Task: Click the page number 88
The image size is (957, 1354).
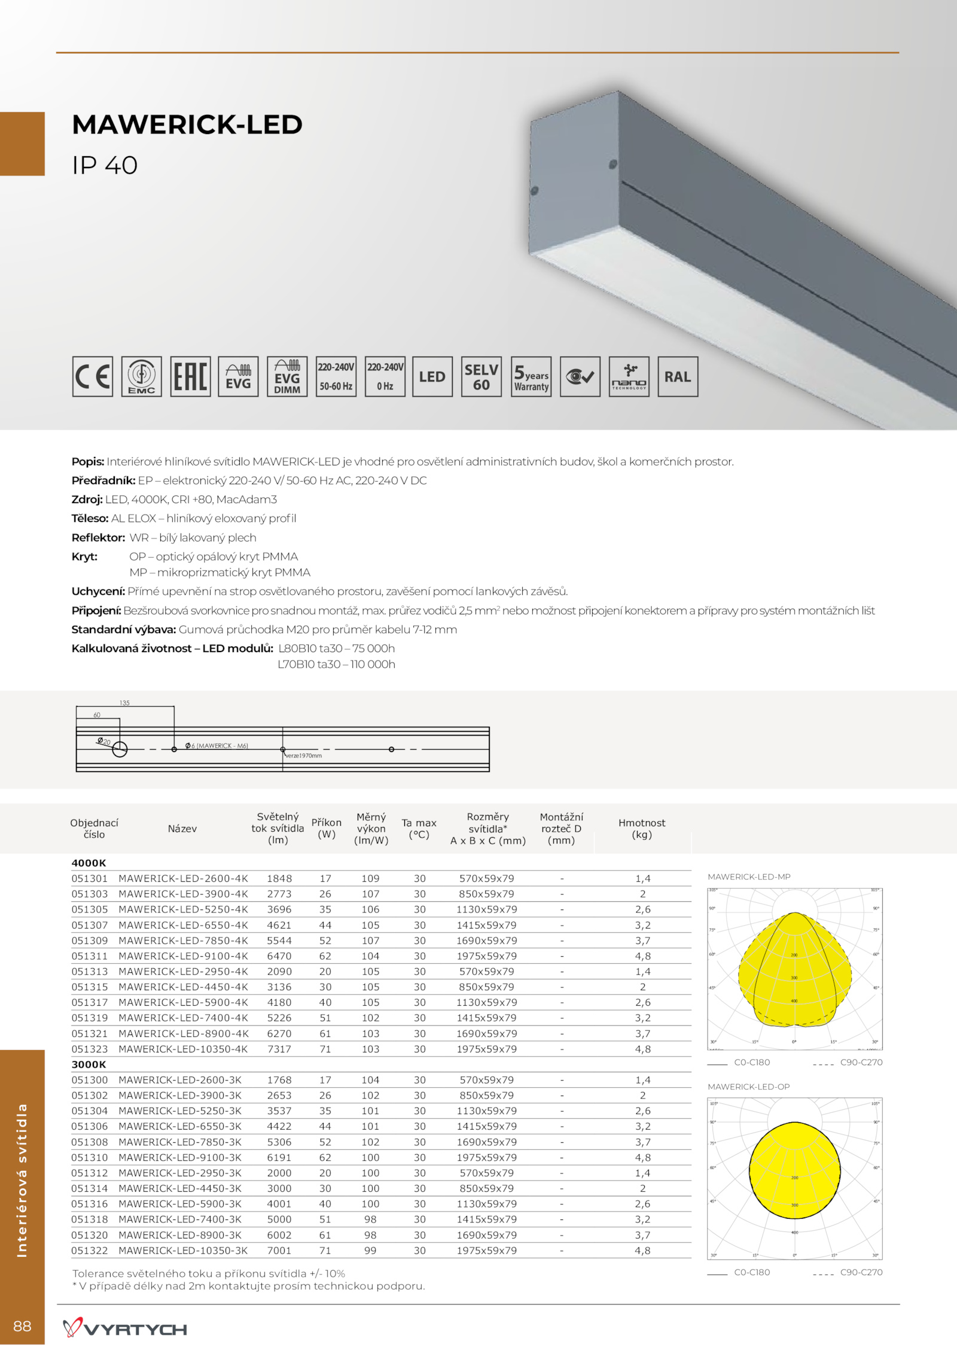Action: [22, 1326]
